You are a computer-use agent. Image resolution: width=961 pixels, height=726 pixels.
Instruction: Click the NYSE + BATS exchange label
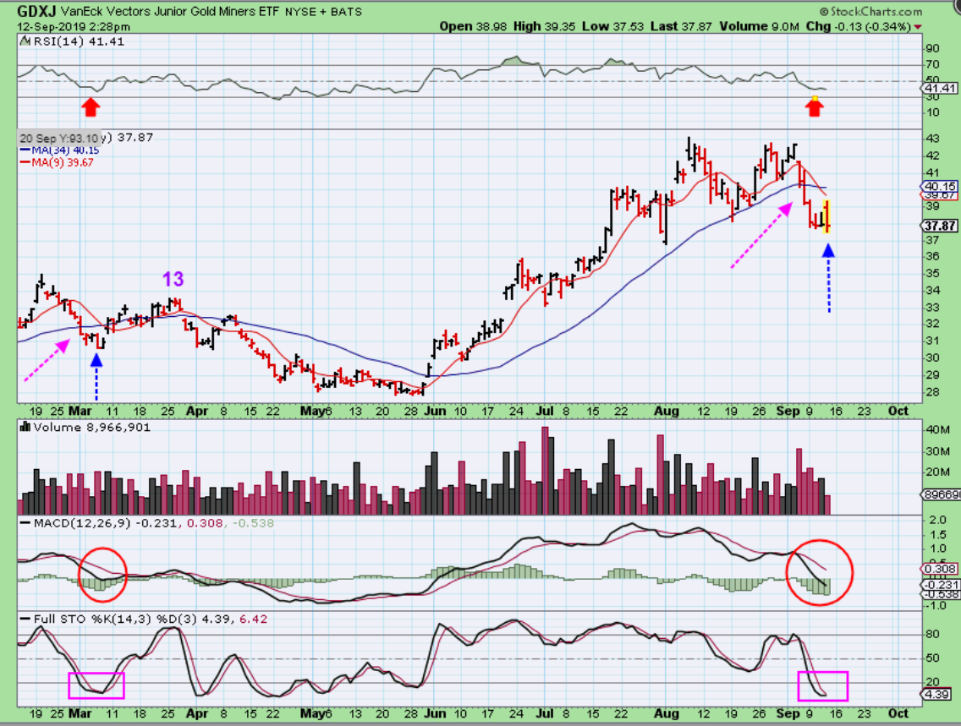[324, 12]
